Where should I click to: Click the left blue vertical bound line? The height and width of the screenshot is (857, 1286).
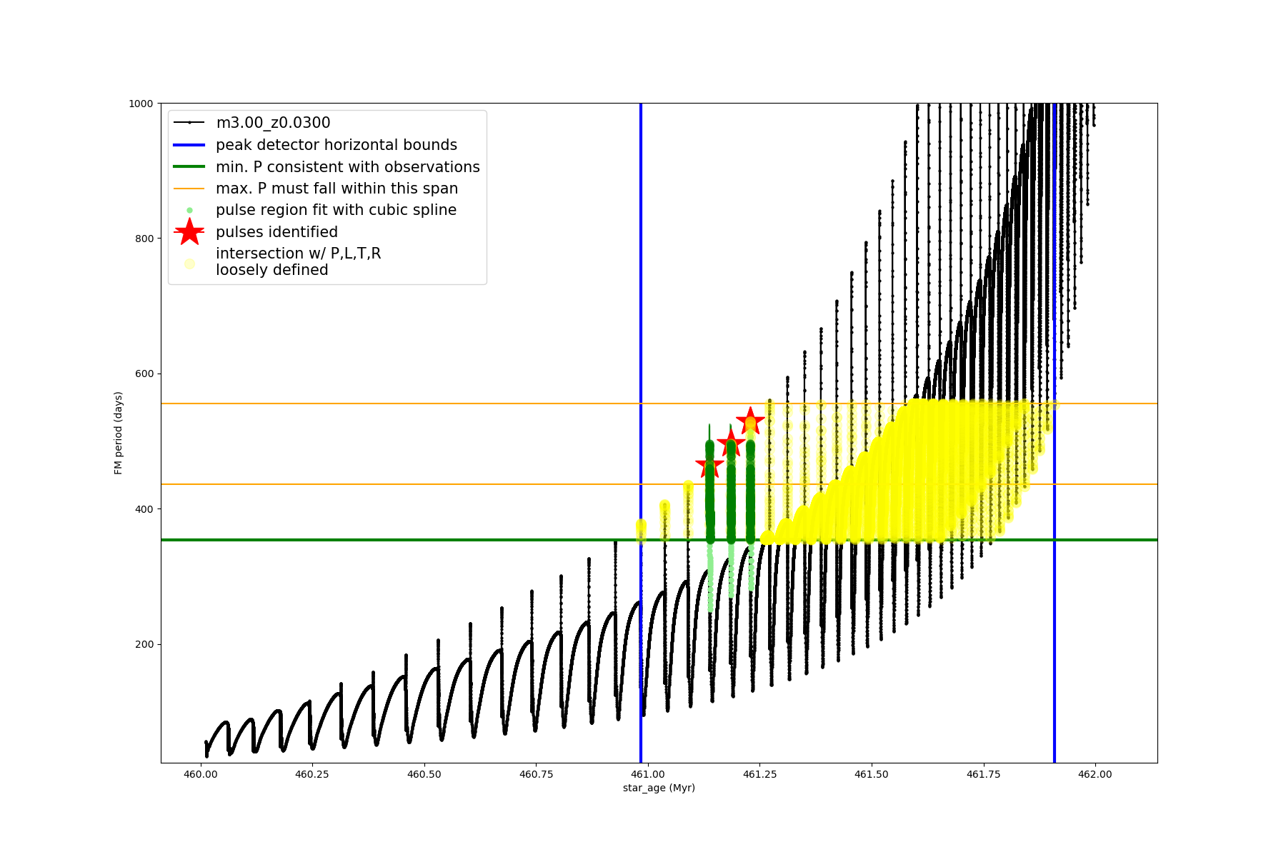[x=641, y=321]
